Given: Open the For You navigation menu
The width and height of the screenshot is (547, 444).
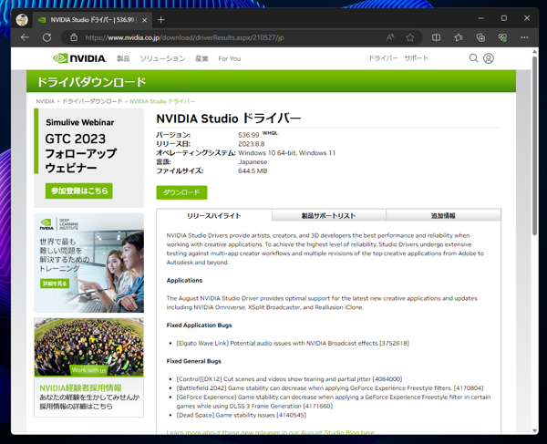Looking at the screenshot, I should (230, 58).
